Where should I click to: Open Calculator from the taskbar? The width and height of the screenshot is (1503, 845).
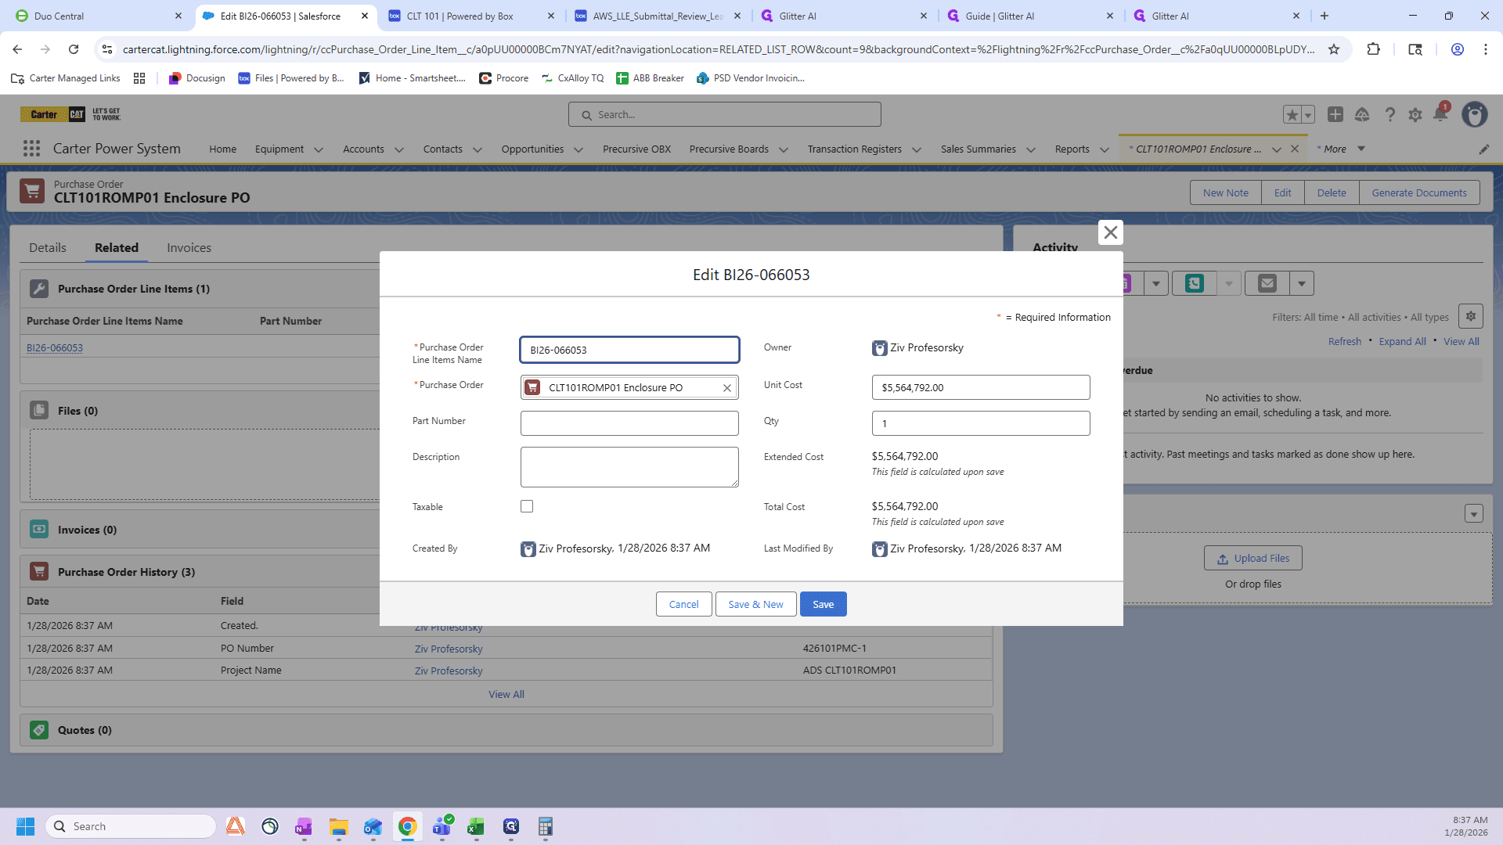click(x=545, y=827)
